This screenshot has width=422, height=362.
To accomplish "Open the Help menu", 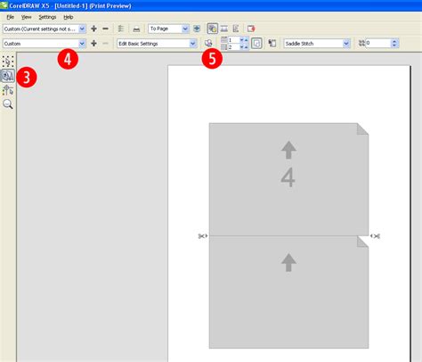I will [69, 17].
